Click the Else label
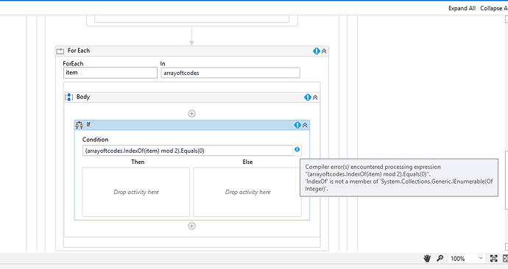This screenshot has width=508, height=269. pyautogui.click(x=247, y=162)
